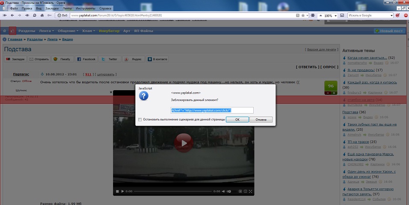
Task: Adjust the video volume slider
Action: (x=231, y=191)
